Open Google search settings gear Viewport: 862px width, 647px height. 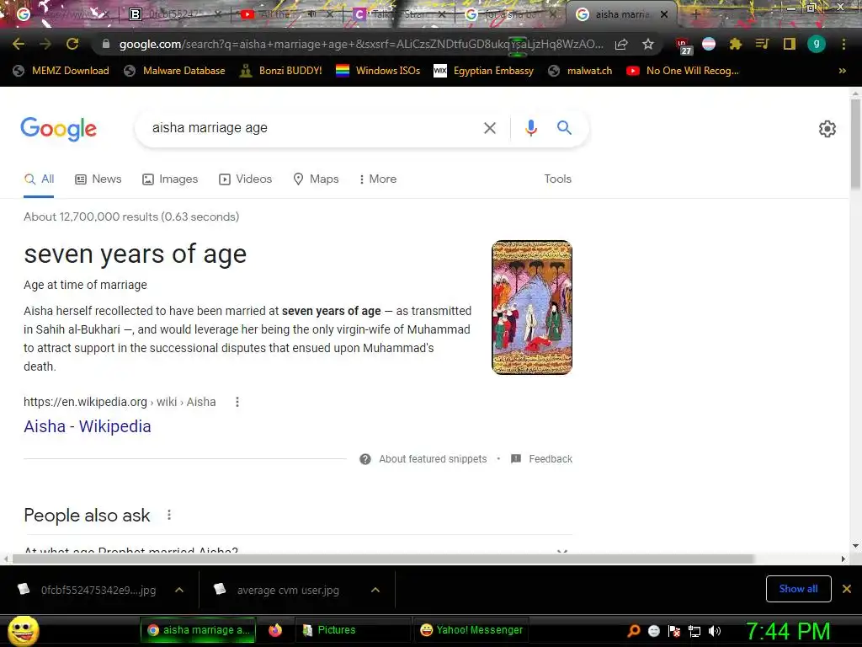tap(827, 129)
